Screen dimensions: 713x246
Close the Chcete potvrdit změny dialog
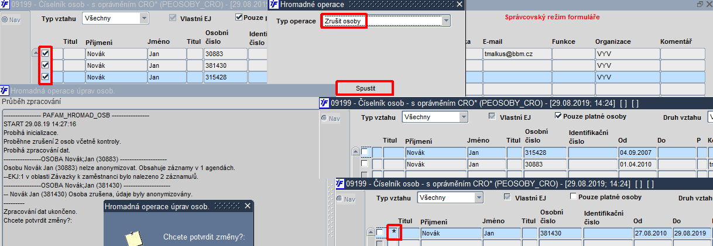(x=248, y=206)
